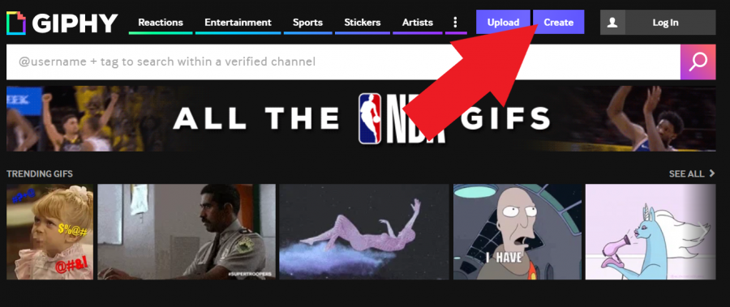Screen dimensions: 730x307
Task: Open the three-dot more categories menu
Action: (455, 23)
